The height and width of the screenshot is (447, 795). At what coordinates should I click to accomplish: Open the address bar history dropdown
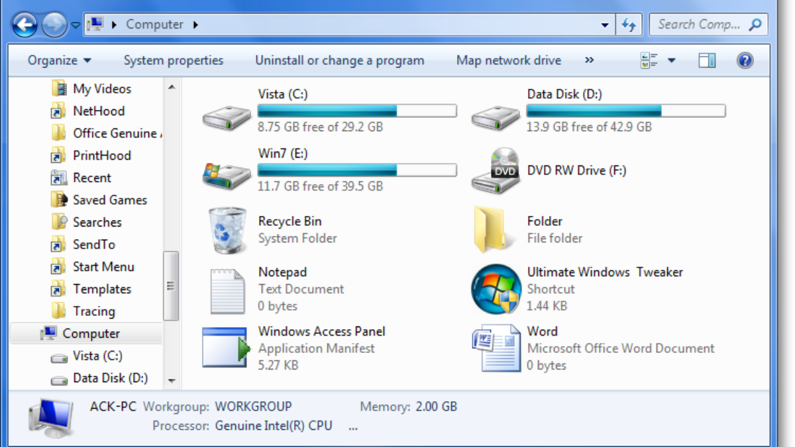click(x=605, y=25)
